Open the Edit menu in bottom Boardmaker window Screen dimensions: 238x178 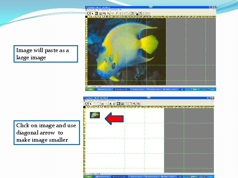pyautogui.click(x=90, y=100)
